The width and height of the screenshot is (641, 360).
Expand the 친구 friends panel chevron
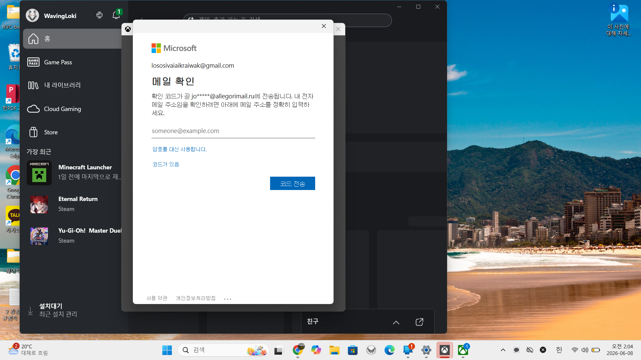[x=396, y=322]
